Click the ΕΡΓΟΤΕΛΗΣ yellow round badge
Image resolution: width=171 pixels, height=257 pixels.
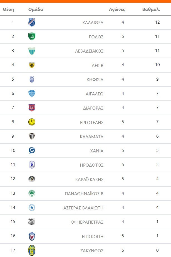pyautogui.click(x=32, y=122)
